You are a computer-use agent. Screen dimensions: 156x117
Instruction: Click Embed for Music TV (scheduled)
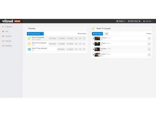tap(61, 44)
